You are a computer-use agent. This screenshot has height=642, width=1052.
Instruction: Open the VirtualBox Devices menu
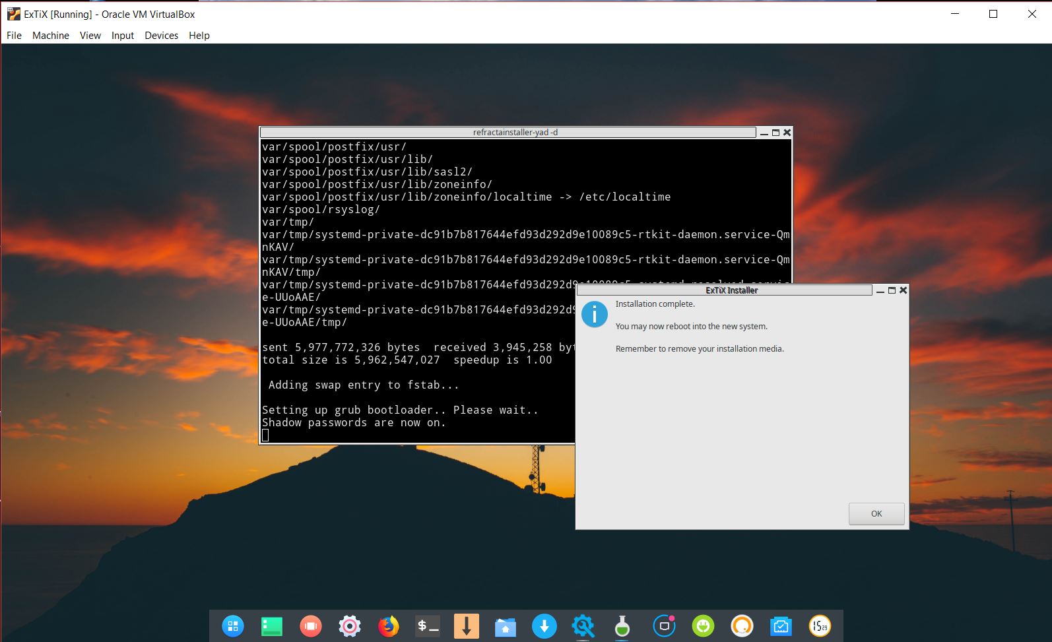tap(162, 36)
